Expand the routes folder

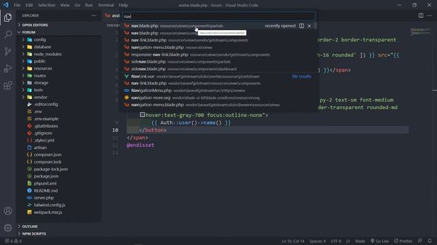pyautogui.click(x=59, y=76)
